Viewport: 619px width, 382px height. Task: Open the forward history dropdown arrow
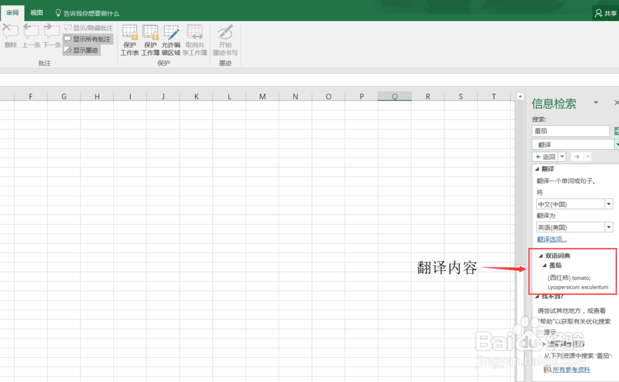point(587,157)
